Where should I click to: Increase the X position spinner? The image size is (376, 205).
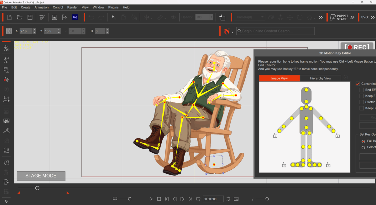[34, 30]
